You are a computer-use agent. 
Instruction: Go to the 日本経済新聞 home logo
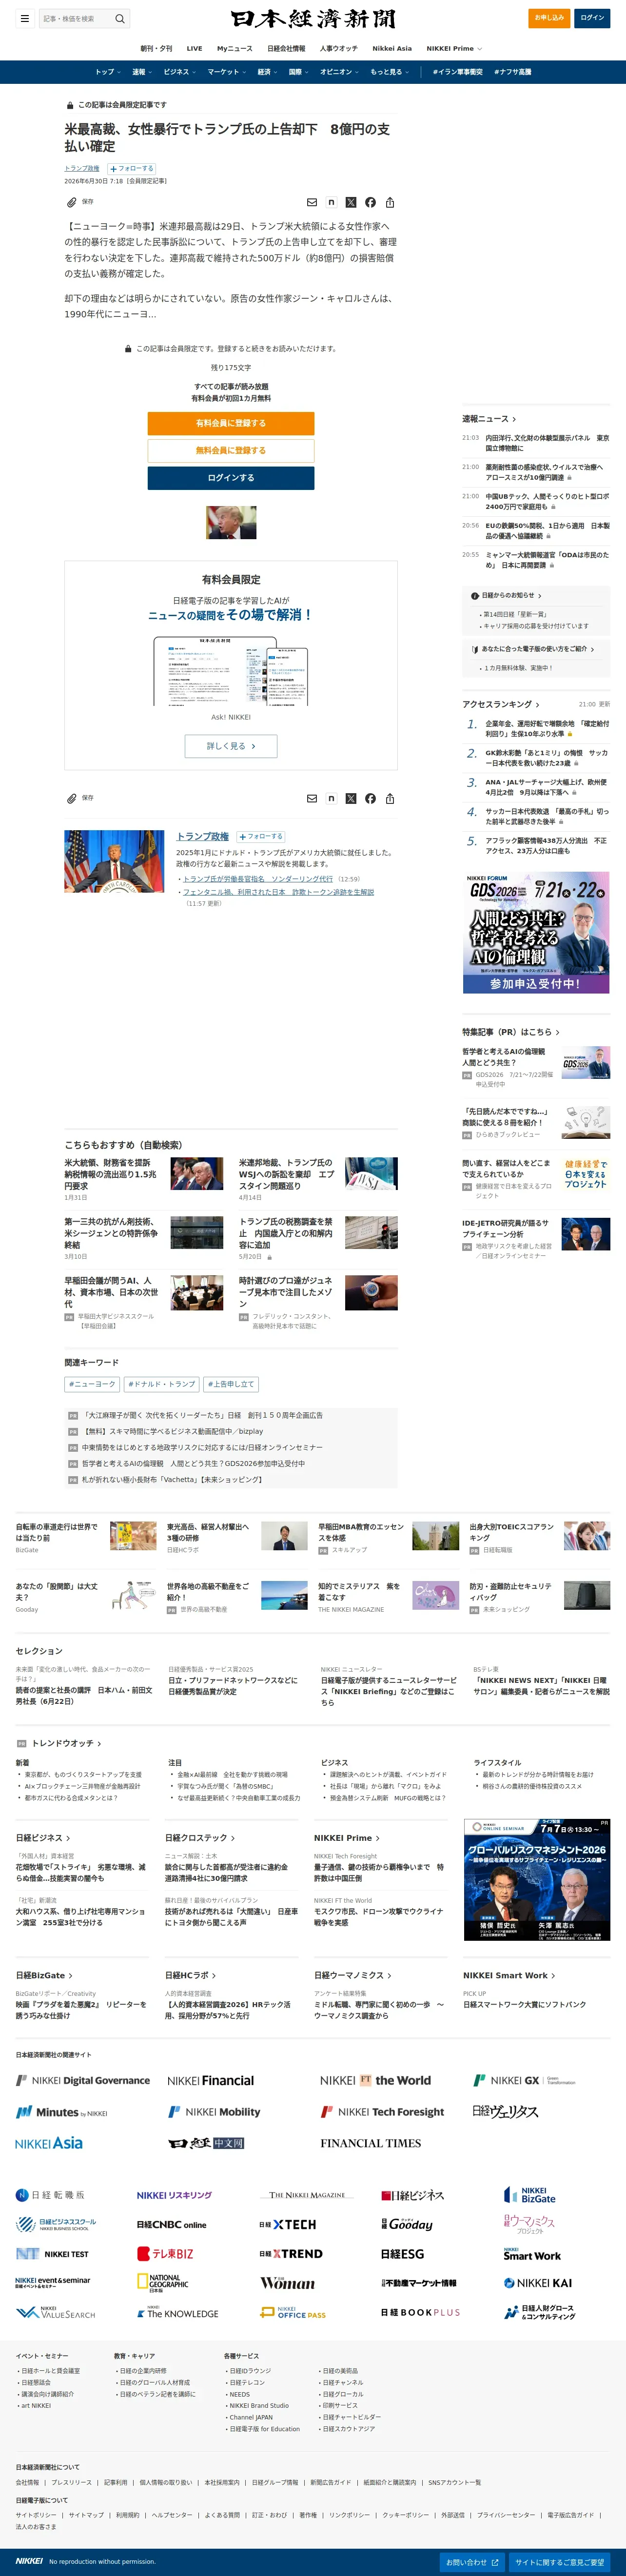[x=313, y=18]
